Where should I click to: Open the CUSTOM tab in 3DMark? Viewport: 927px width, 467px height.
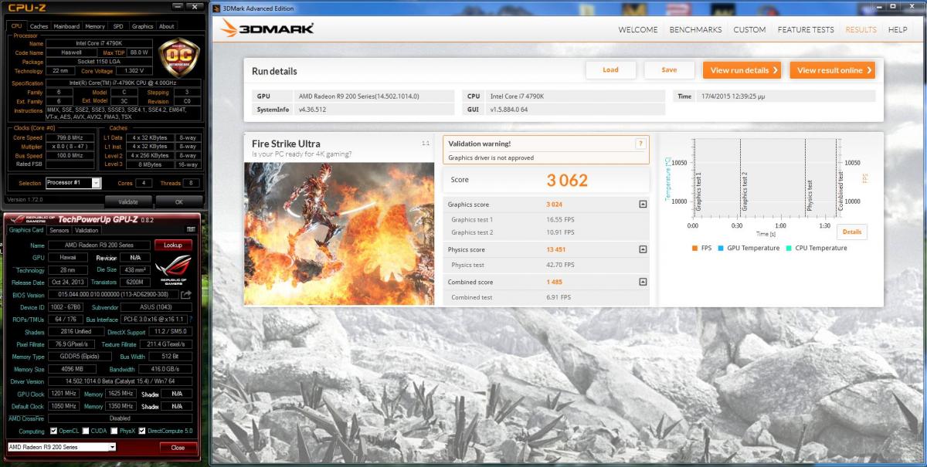pos(749,29)
